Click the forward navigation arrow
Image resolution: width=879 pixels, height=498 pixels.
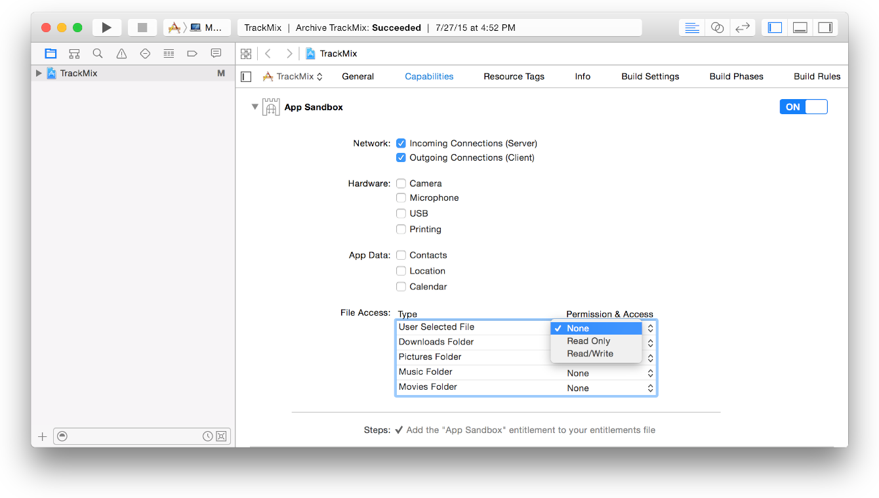click(289, 53)
